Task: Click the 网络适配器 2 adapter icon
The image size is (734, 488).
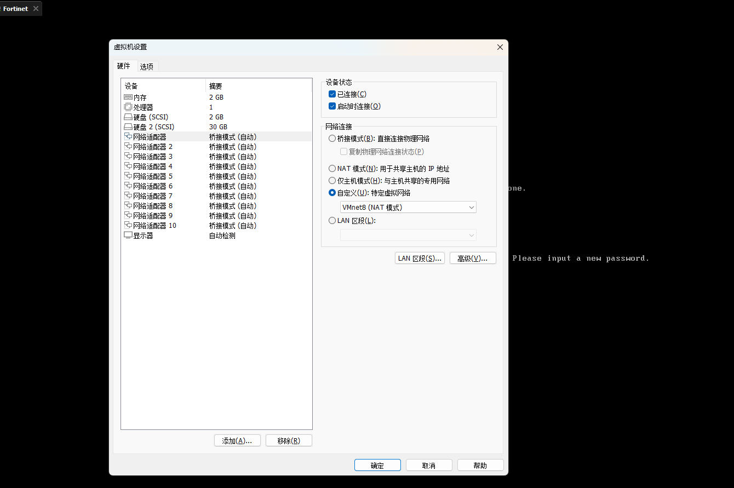Action: [128, 147]
